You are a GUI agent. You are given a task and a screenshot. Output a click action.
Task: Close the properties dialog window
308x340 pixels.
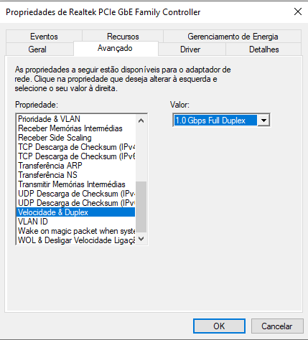point(298,11)
